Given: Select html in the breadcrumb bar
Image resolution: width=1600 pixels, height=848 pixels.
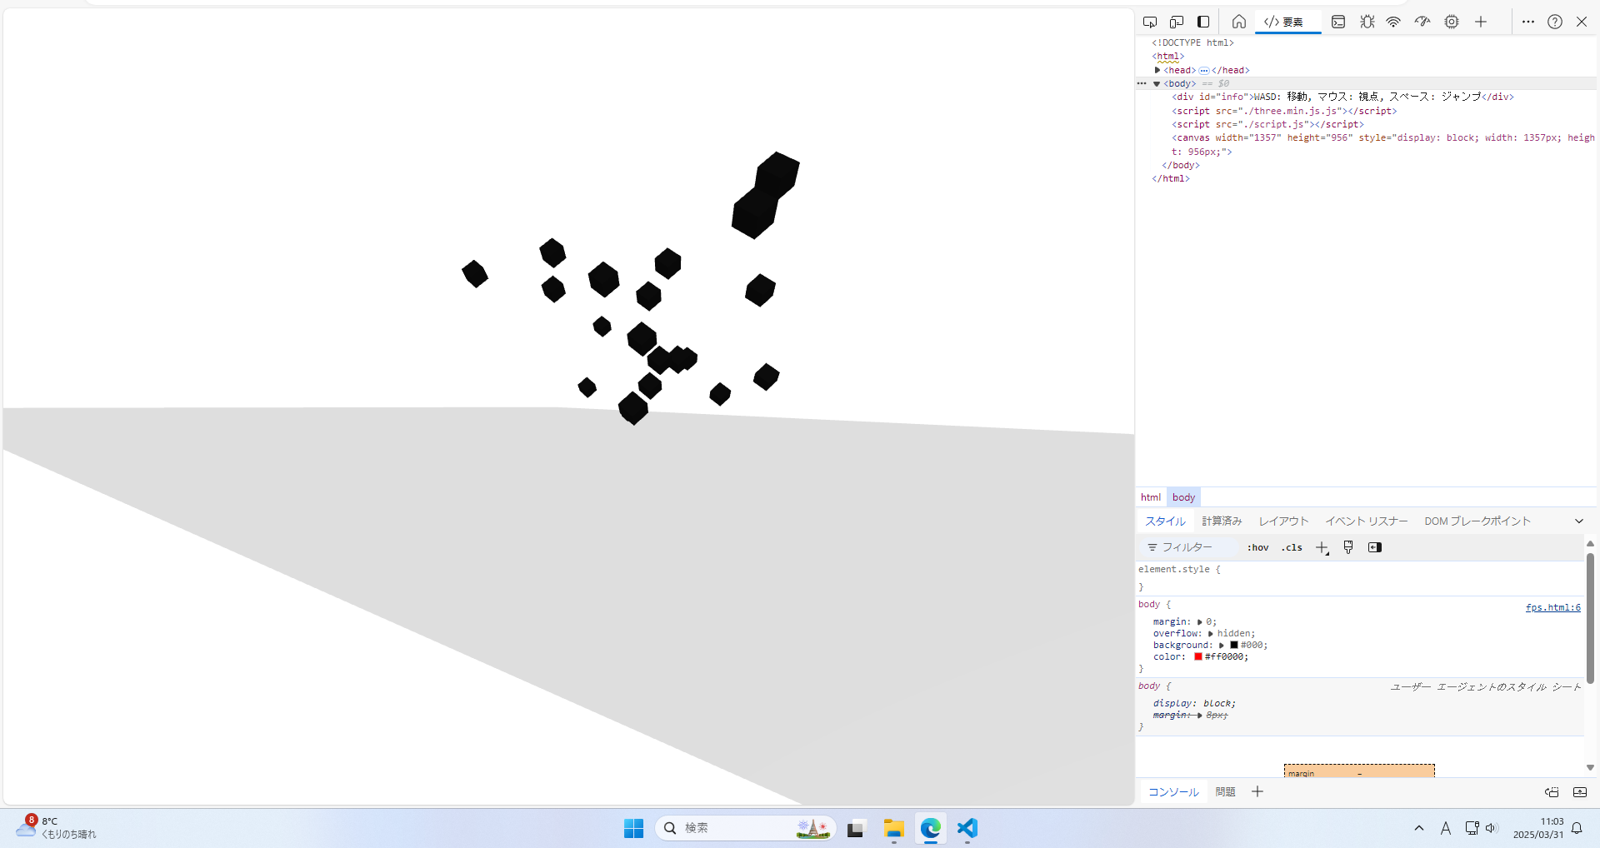Looking at the screenshot, I should tap(1151, 497).
